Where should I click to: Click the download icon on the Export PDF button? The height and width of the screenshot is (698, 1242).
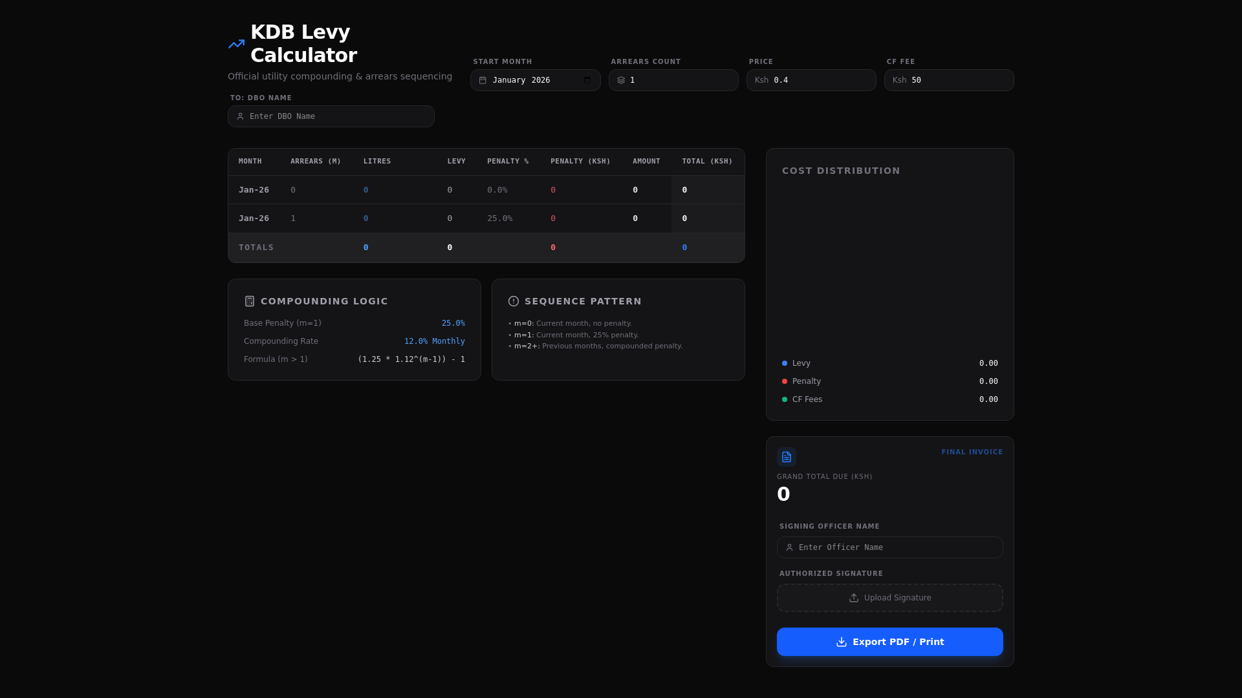pyautogui.click(x=842, y=642)
